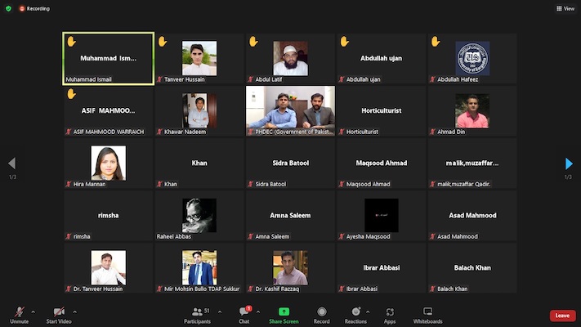The image size is (581, 327).
Task: Open the Participants panel
Action: (197, 314)
